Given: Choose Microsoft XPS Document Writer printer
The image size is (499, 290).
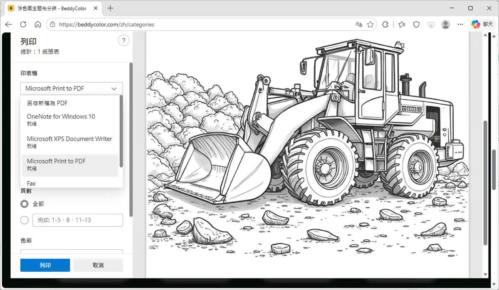Looking at the screenshot, I should [70, 142].
